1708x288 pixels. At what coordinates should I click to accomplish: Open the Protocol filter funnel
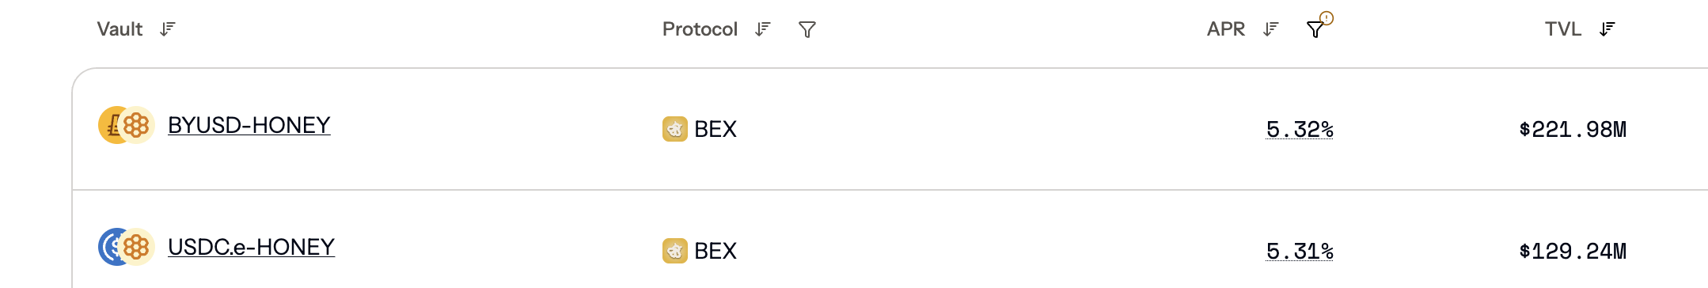[x=807, y=30]
